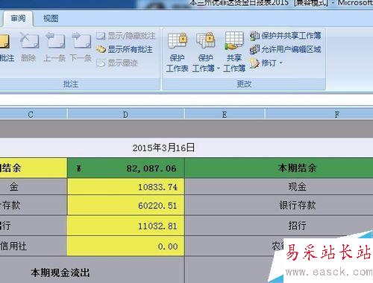Select cell with ¥ 82,087.06
373x283 pixels.
point(125,168)
